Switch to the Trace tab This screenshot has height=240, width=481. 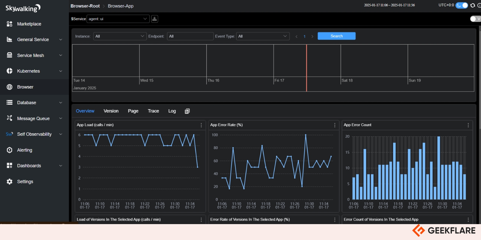tap(153, 111)
